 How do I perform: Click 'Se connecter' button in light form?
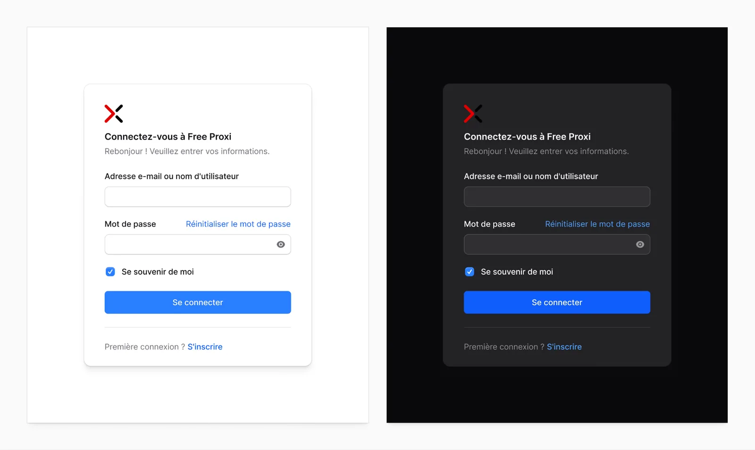[198, 302]
